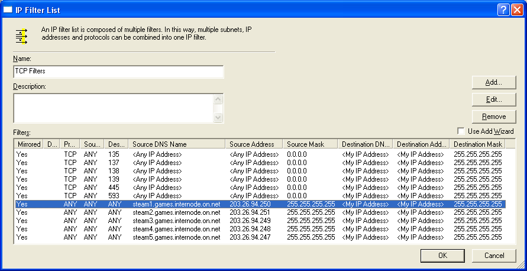Select the steam5.games.internode.on.net row
The image size is (527, 271).
coord(260,237)
